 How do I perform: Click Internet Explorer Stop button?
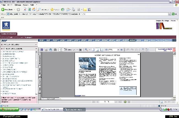[x=25, y=10]
